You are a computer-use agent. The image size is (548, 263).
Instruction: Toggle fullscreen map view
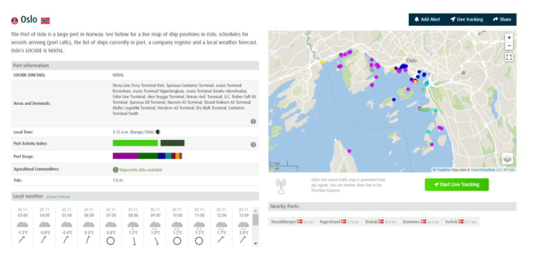click(509, 58)
